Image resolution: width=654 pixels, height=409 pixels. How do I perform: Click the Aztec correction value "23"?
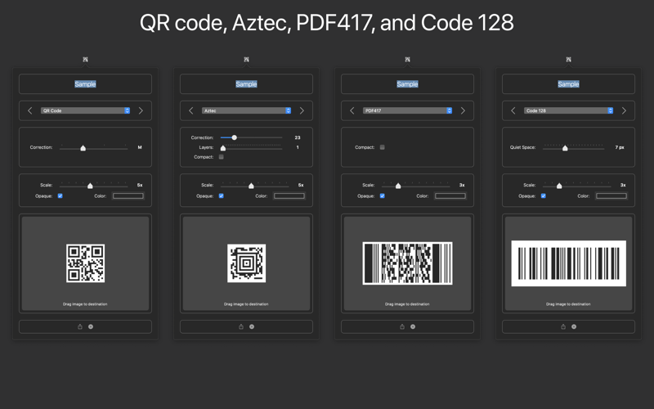[298, 137]
